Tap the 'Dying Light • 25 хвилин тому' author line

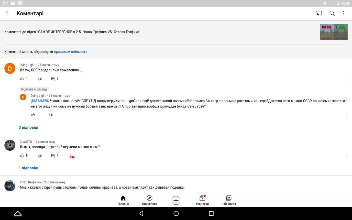click(x=39, y=65)
